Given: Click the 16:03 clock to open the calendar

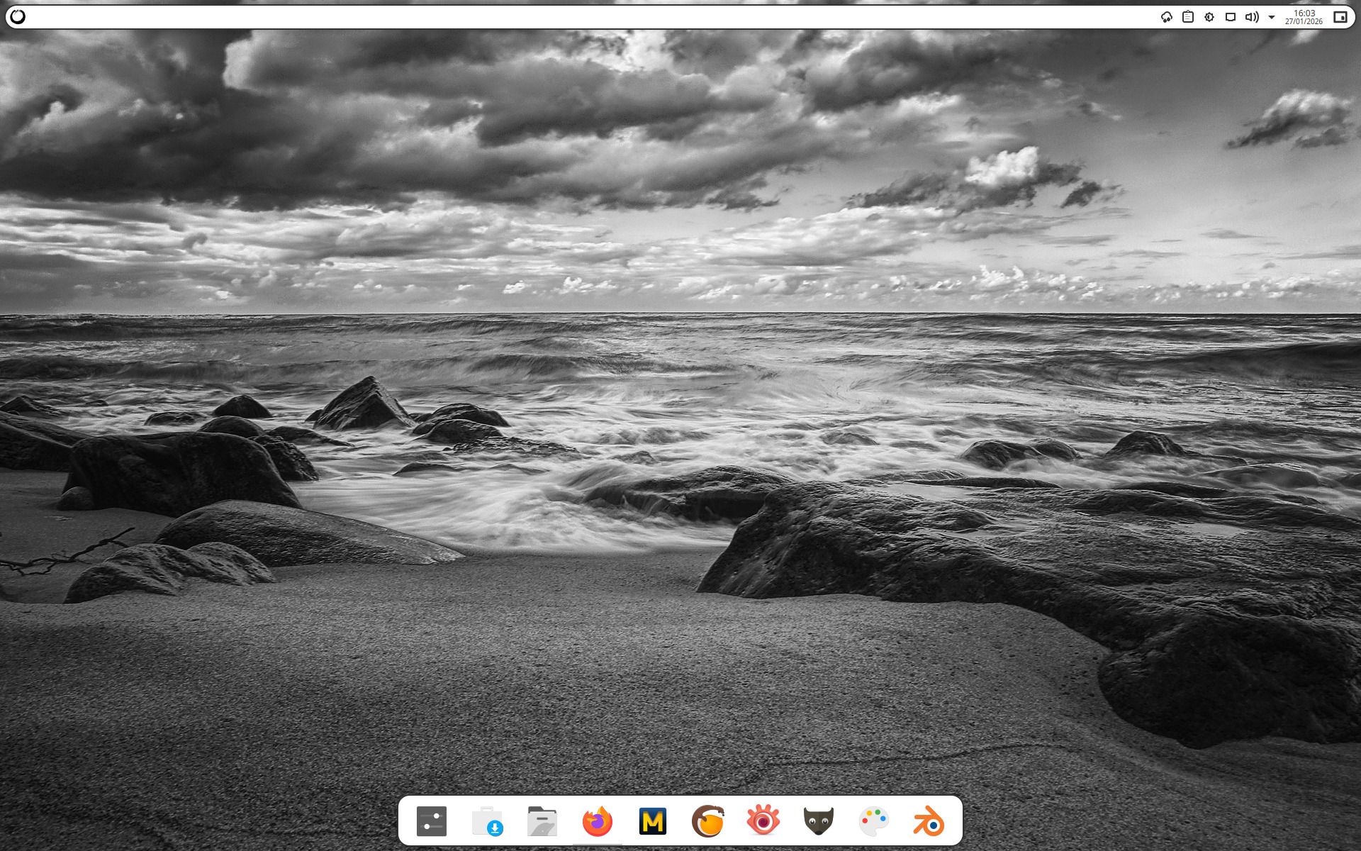Looking at the screenshot, I should (x=1304, y=17).
